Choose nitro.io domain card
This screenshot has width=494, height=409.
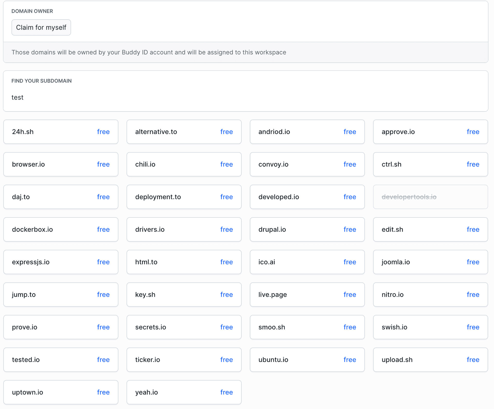coord(430,295)
